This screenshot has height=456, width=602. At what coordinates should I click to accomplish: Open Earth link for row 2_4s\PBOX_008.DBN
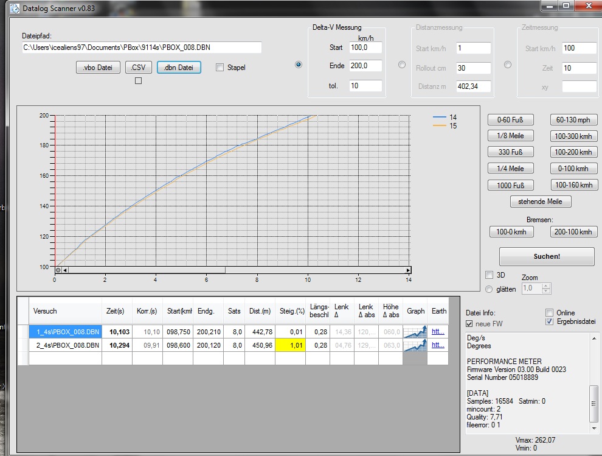[438, 345]
